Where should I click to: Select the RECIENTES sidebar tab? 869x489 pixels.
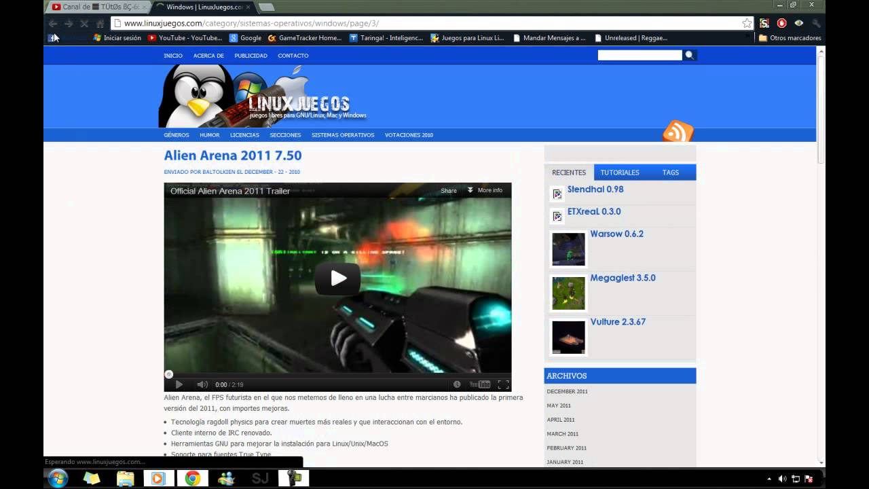click(569, 173)
